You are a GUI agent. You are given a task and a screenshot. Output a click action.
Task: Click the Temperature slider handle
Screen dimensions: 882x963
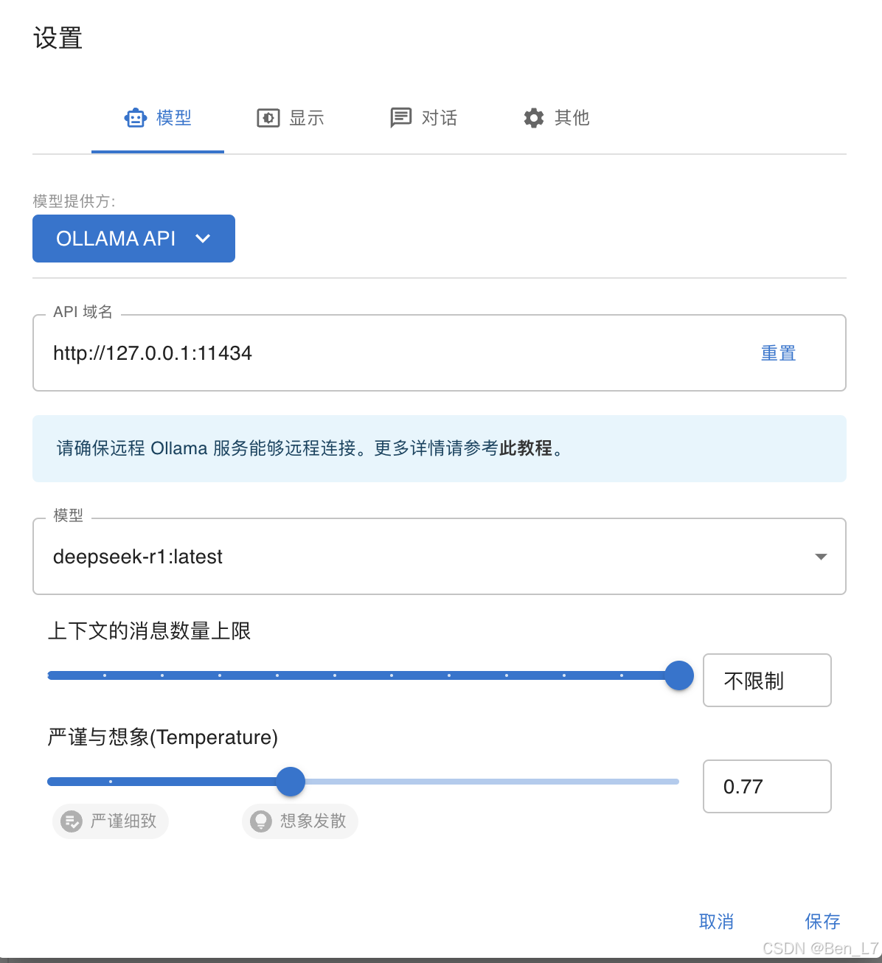pos(291,782)
